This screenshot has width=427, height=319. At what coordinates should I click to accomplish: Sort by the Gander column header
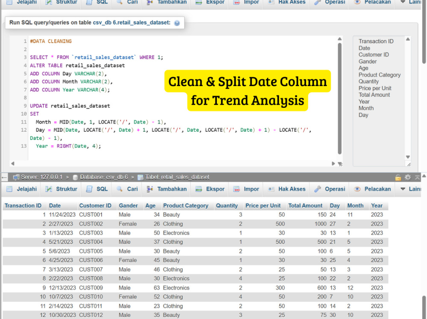click(128, 206)
